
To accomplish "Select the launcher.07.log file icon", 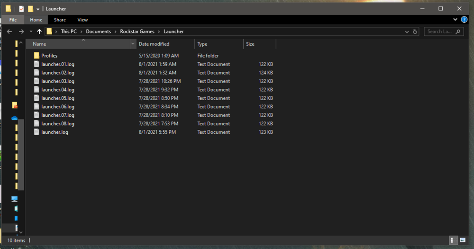I will (x=36, y=115).
